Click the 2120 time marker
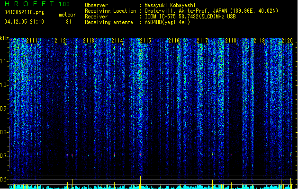Screen dimensions: 298x189 pos(287,41)
